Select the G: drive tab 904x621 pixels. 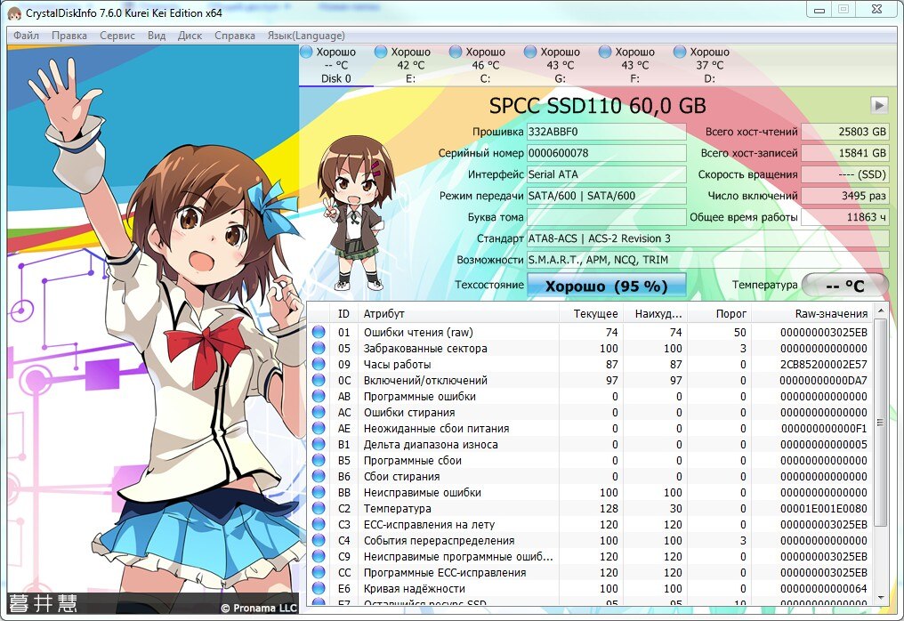tap(560, 65)
